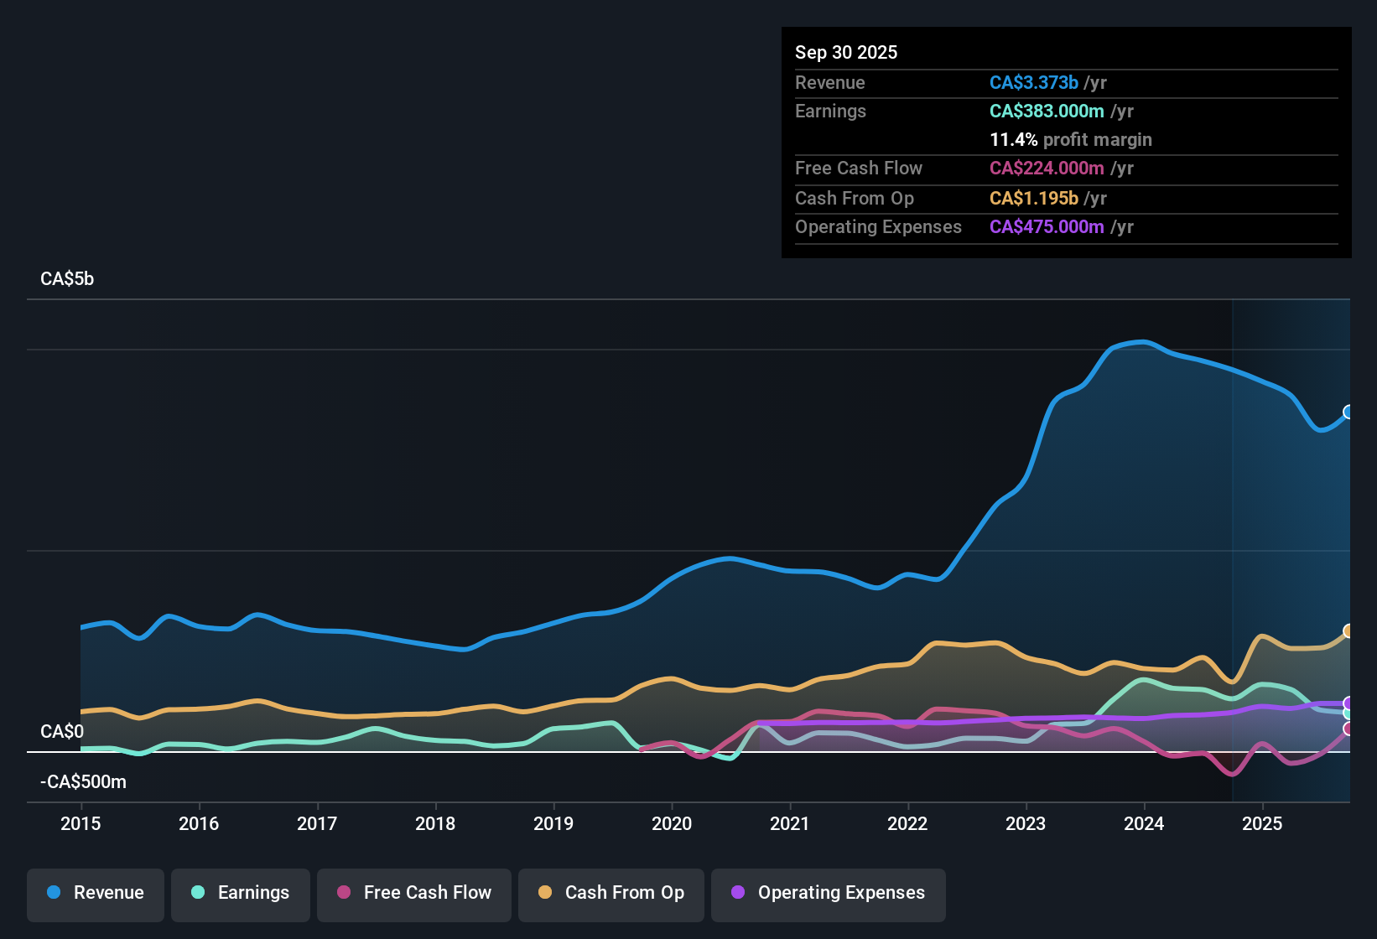The height and width of the screenshot is (939, 1377).
Task: Click the CA$224.000m free cash flow value
Action: (1047, 169)
